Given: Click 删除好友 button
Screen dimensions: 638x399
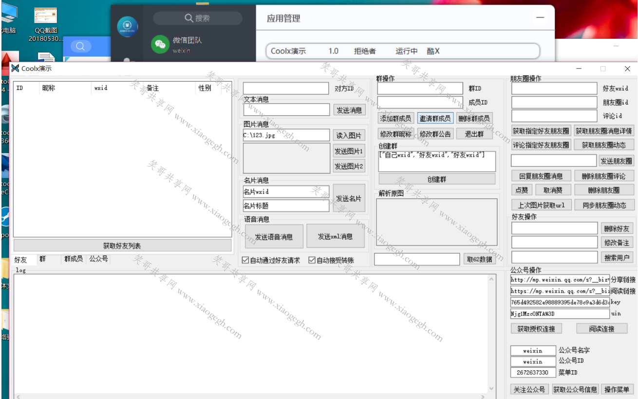Looking at the screenshot, I should pos(617,228).
